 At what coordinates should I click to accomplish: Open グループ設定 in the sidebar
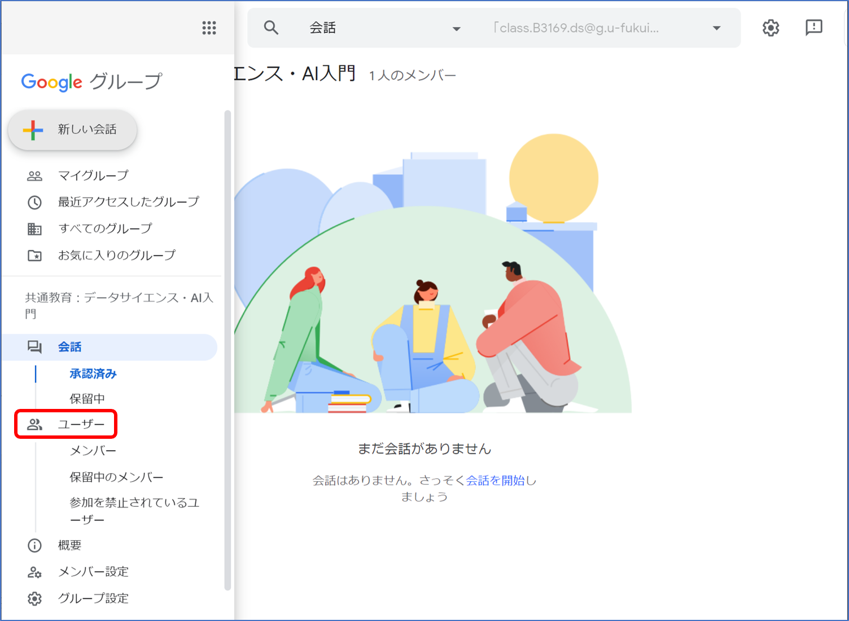pos(93,598)
